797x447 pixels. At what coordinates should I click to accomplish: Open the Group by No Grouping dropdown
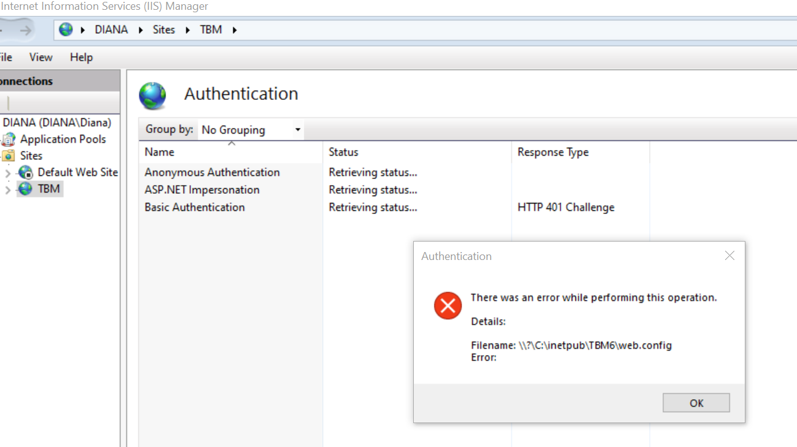251,130
